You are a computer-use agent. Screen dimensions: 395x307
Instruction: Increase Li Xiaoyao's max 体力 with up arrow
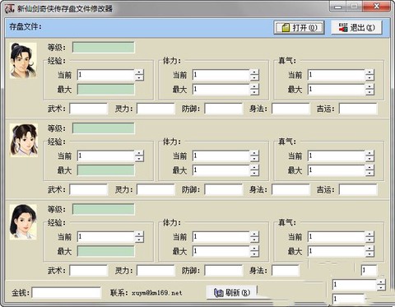point(254,86)
